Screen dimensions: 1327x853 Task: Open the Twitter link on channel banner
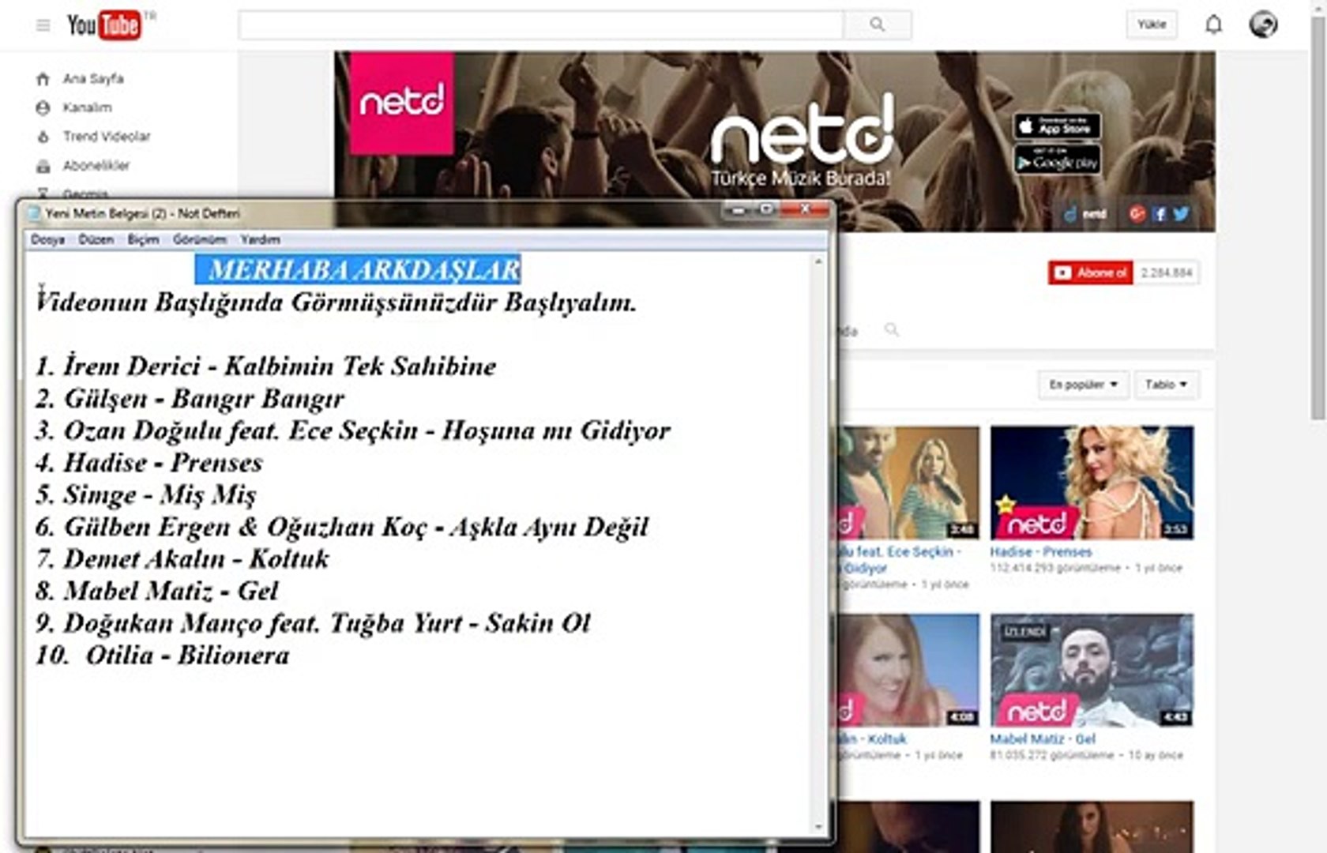point(1182,213)
